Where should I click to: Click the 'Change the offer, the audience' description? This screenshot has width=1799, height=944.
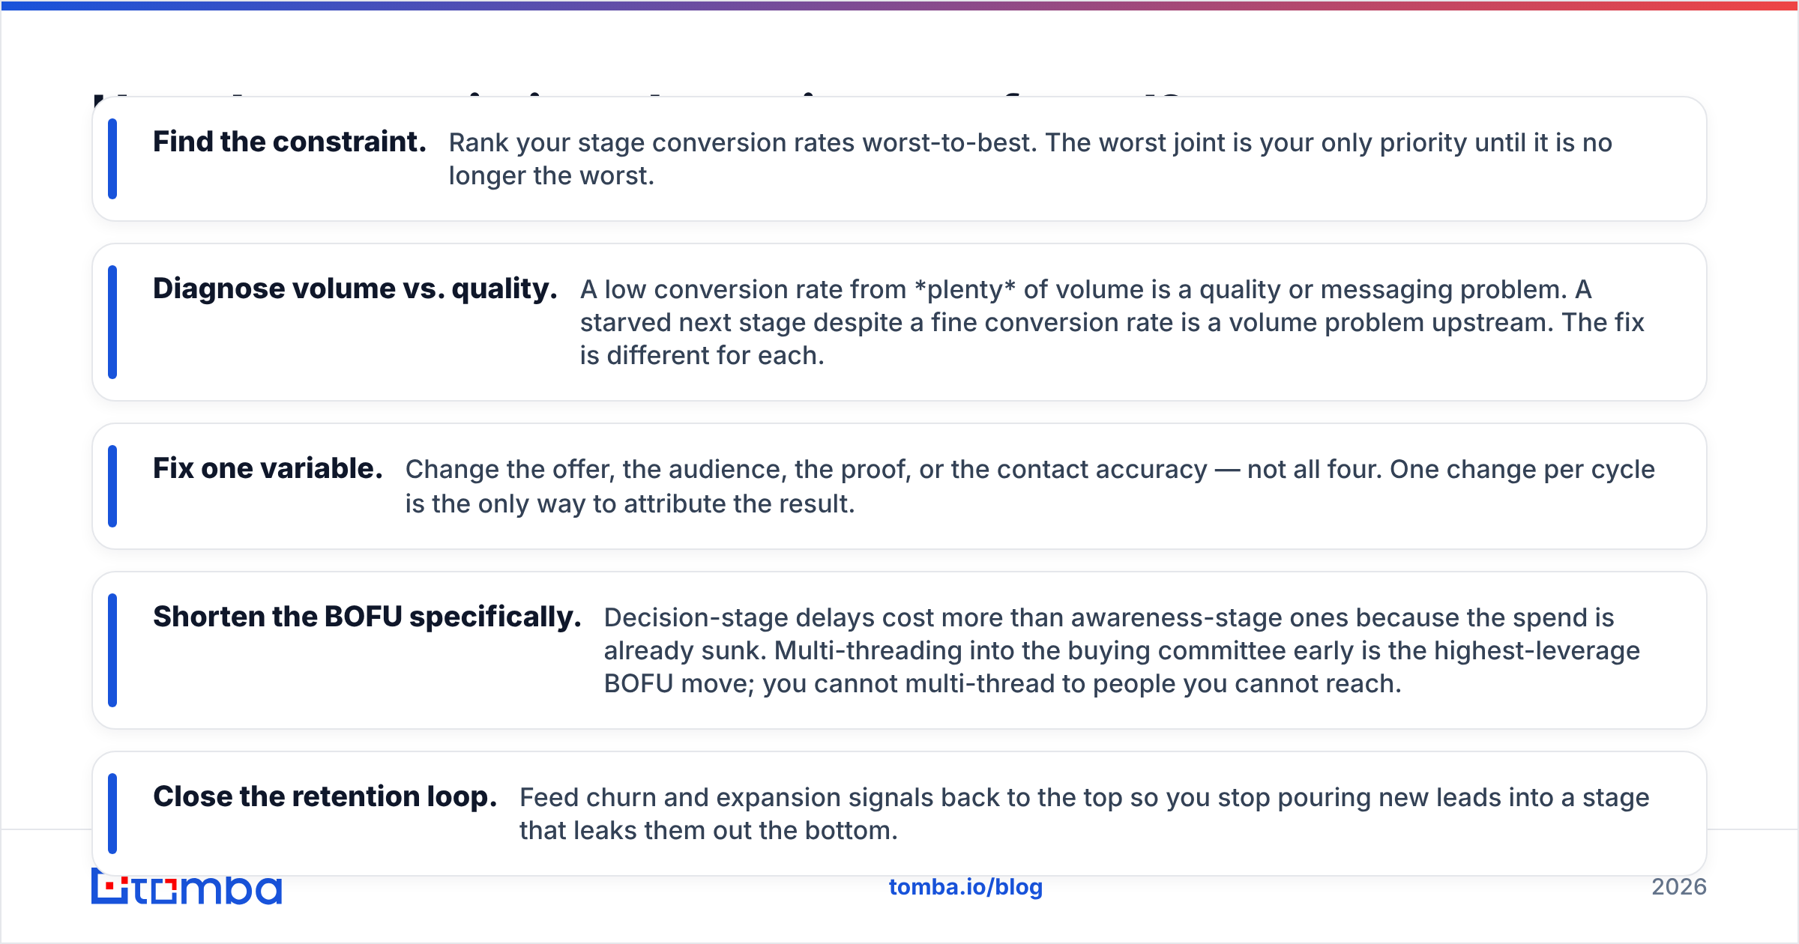1030,486
